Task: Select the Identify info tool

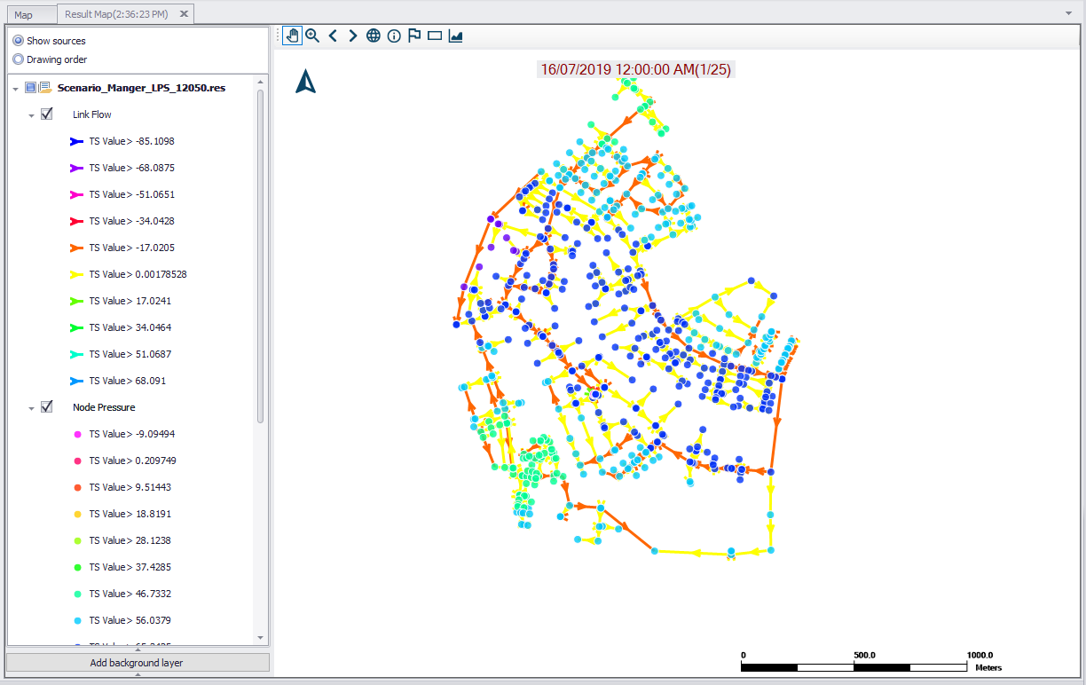Action: [x=394, y=35]
